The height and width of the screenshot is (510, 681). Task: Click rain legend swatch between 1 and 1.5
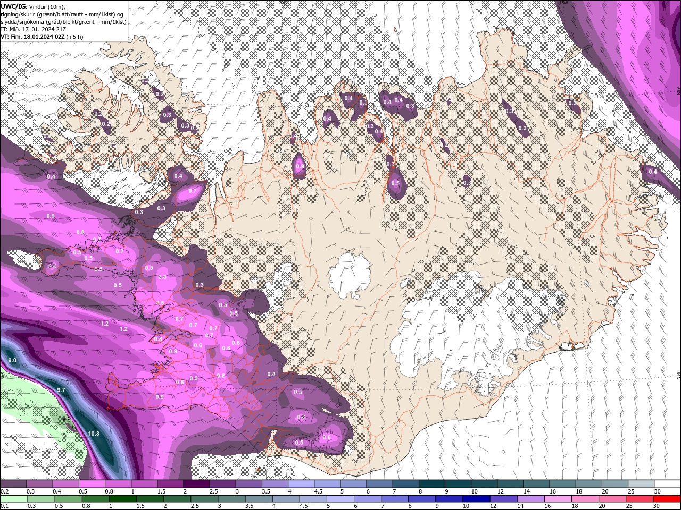pos(122,499)
